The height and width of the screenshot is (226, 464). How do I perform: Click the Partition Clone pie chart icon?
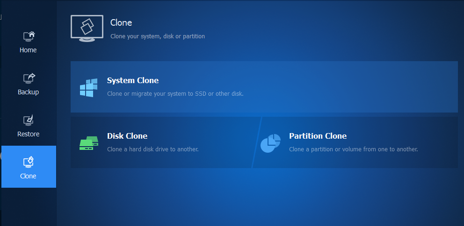270,143
